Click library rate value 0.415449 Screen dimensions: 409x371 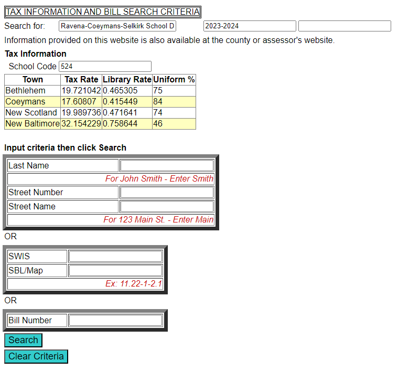(x=127, y=102)
